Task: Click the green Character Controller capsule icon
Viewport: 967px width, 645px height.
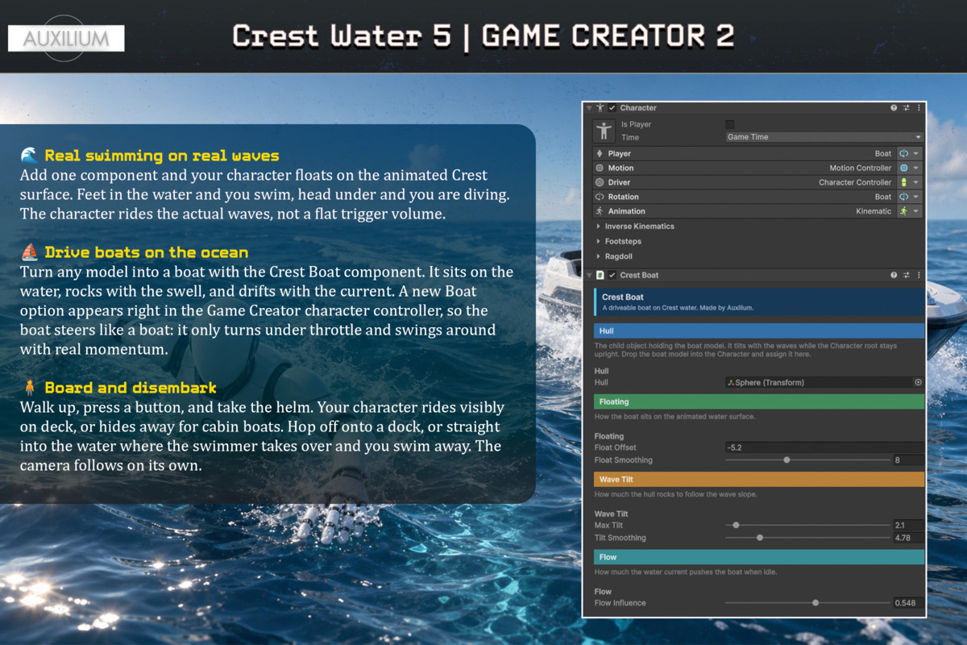Action: pos(903,182)
